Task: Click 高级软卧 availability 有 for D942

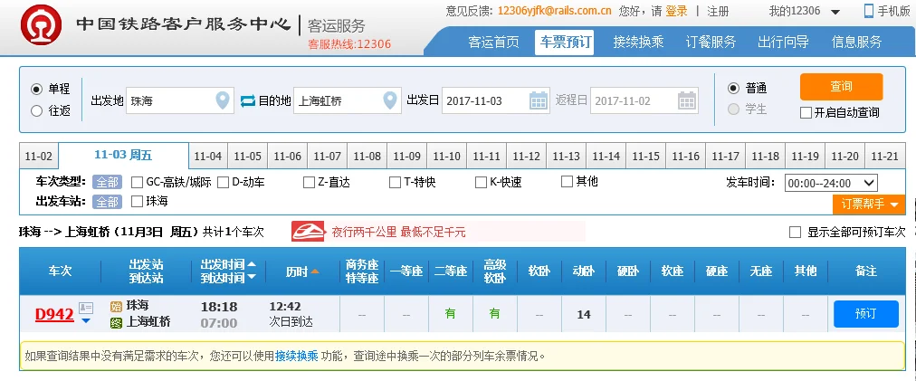Action: click(495, 314)
